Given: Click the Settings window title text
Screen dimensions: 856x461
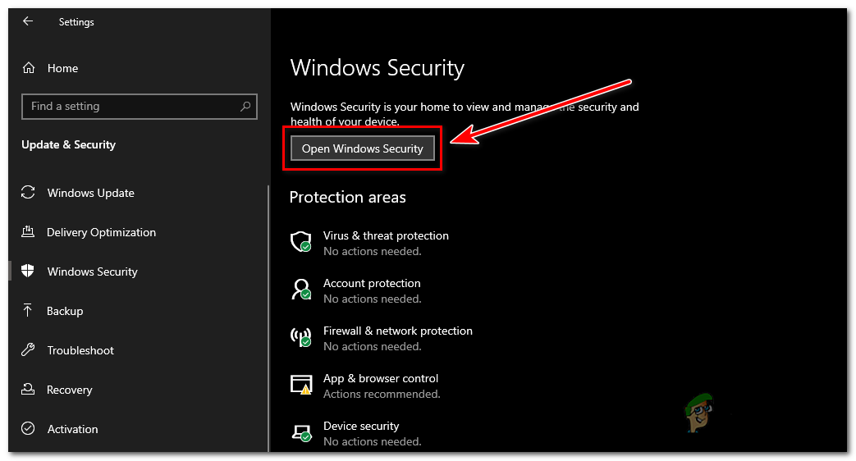Looking at the screenshot, I should point(76,22).
